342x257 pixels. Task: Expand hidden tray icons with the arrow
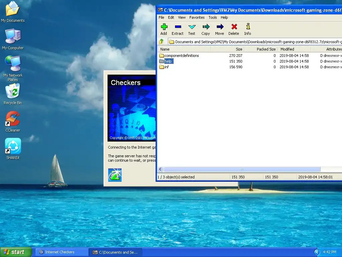point(317,252)
